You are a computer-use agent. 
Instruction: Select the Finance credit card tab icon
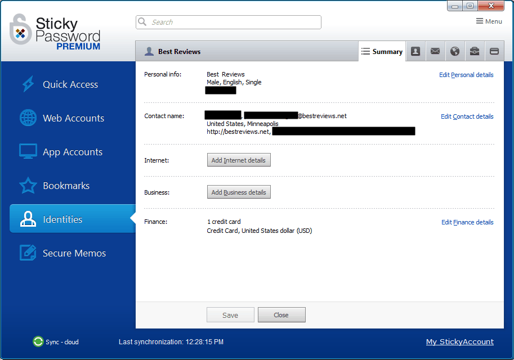pos(494,51)
